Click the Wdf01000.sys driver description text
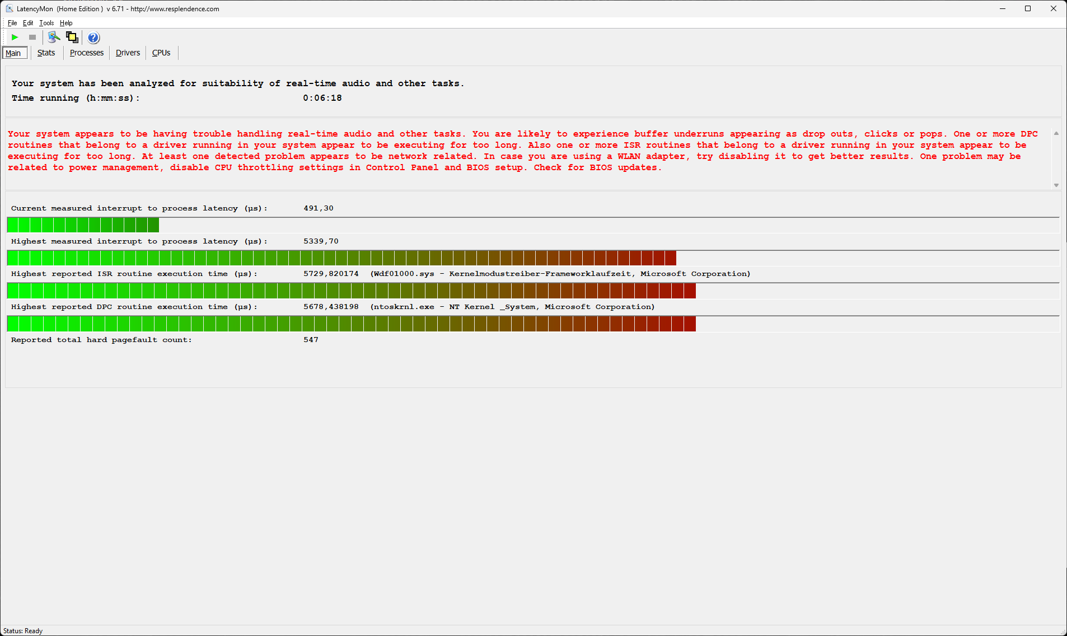 [560, 274]
